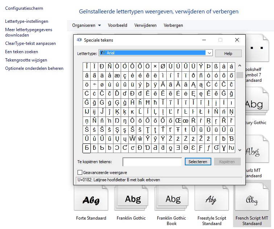
Task: Select the Ñ character in the top row
Action: tap(109, 67)
